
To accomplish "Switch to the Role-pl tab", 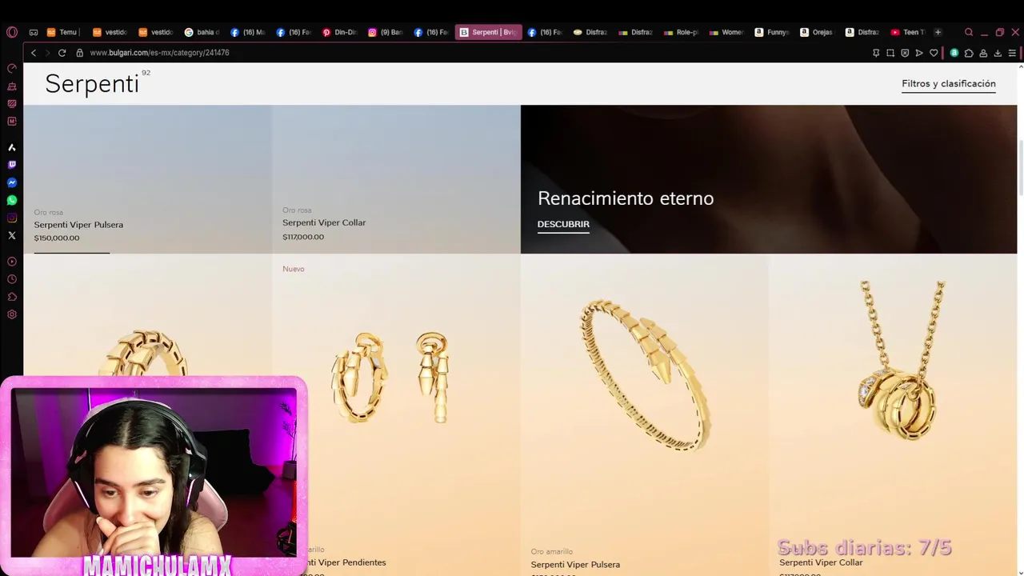I will coord(682,32).
